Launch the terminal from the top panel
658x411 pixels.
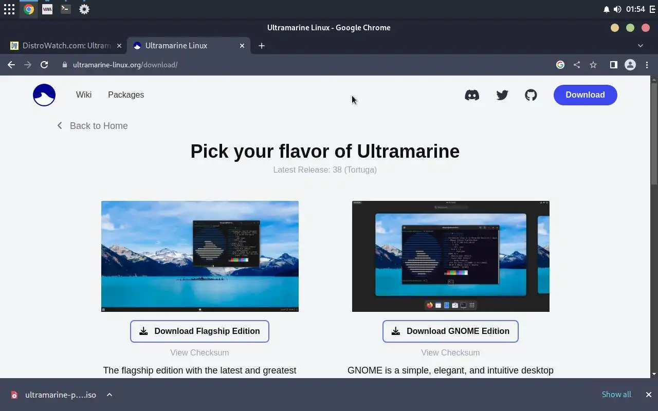tap(66, 9)
